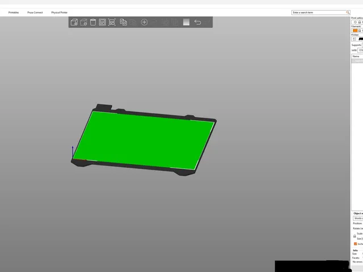
Task: Click the 'Supports:' label
Action: [x=356, y=45]
